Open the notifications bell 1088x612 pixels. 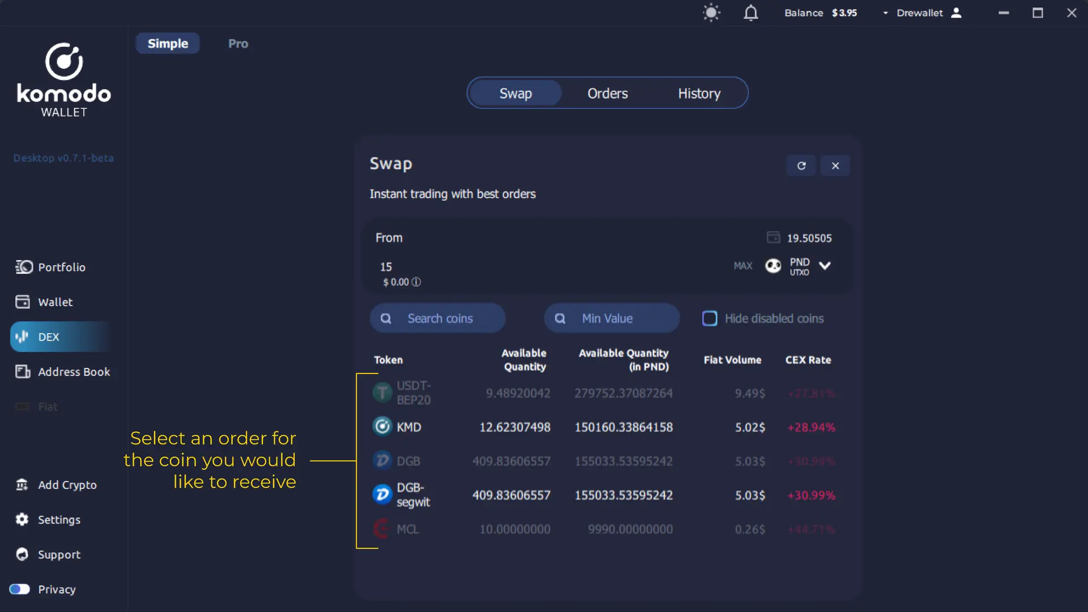750,12
